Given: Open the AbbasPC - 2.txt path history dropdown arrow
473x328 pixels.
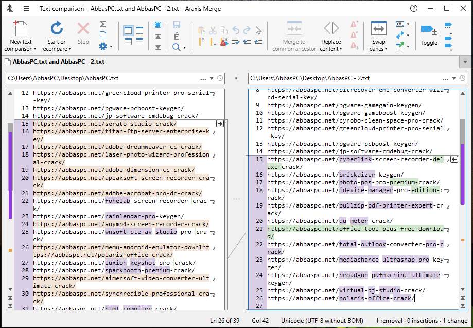Looking at the screenshot, I should pos(453,78).
